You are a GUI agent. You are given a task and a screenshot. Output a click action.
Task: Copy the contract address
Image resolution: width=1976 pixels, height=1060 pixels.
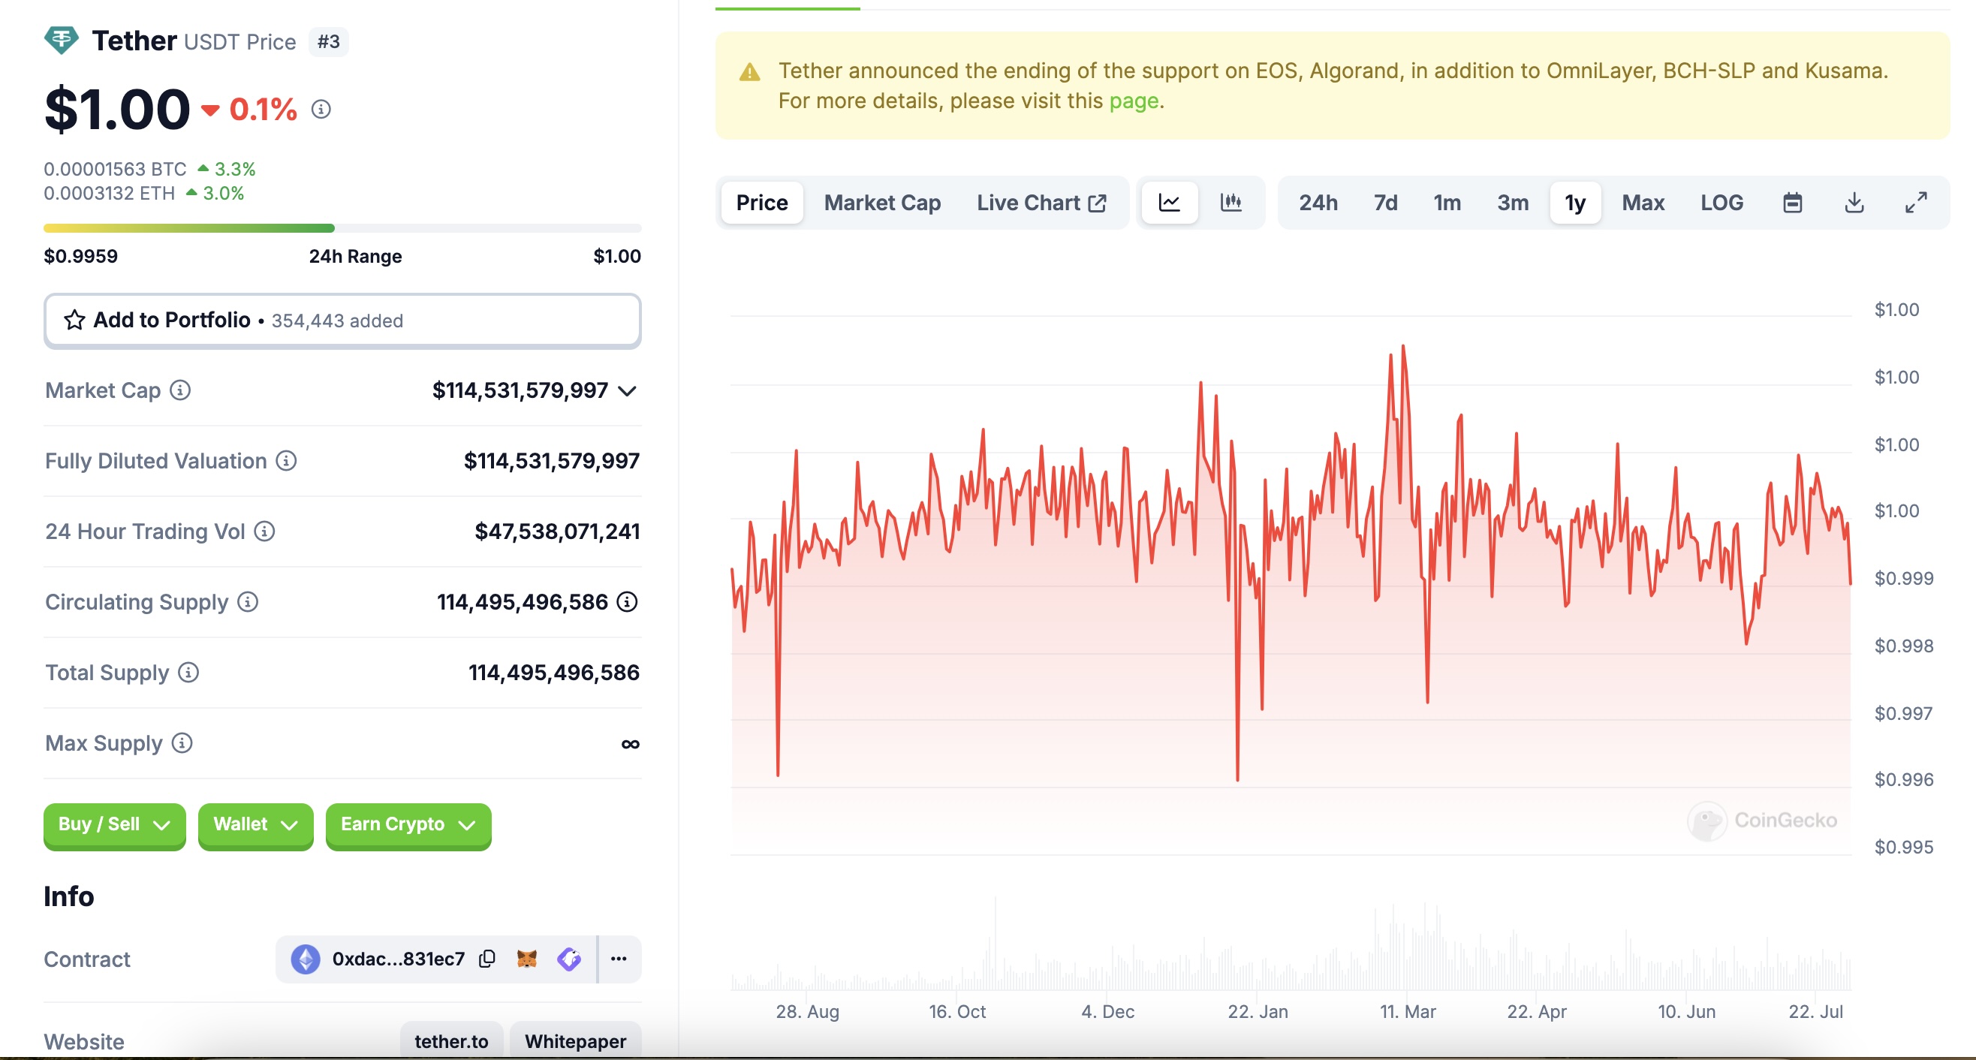(487, 959)
